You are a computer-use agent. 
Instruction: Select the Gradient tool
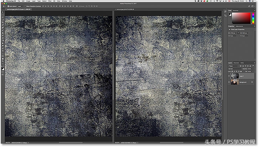pos(3,41)
